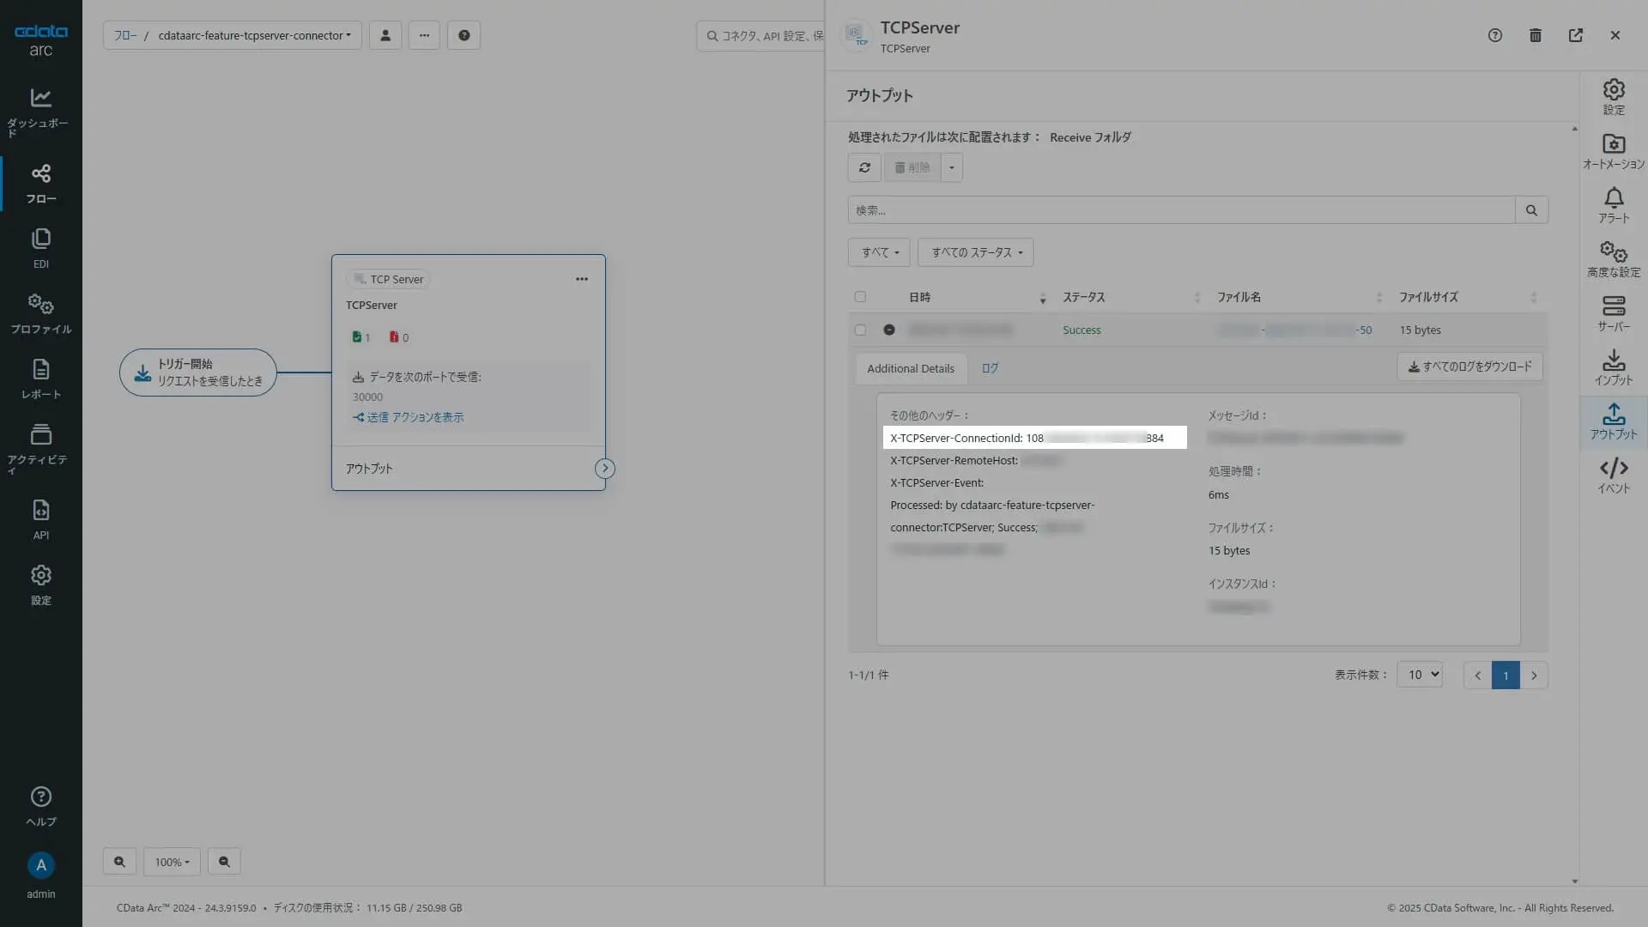Switch to the ログ tab
The width and height of the screenshot is (1648, 927).
coord(990,368)
